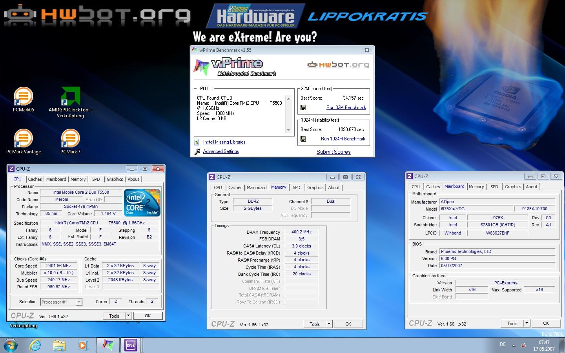This screenshot has height=353, width=565.
Task: Click the BIOS date 05/17/2007 field
Action: 497,266
